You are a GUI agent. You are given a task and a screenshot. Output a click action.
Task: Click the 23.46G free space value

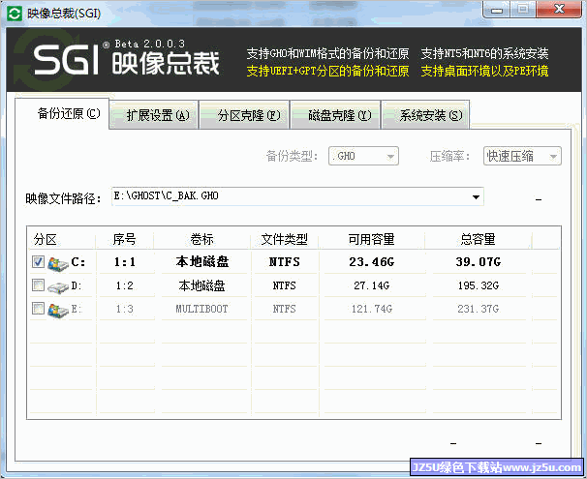pos(372,262)
